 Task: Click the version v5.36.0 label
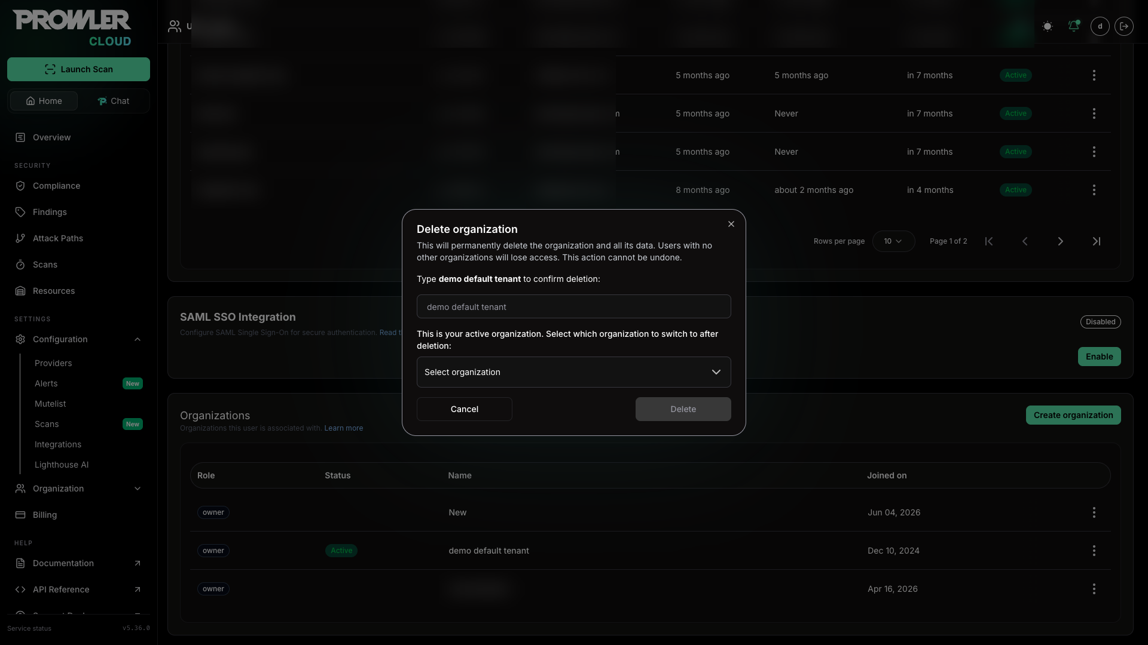[136, 628]
